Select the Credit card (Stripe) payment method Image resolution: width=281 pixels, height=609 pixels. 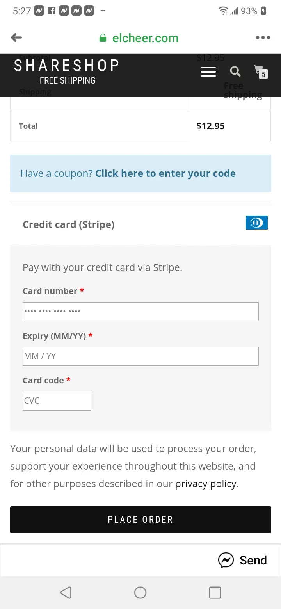69,224
